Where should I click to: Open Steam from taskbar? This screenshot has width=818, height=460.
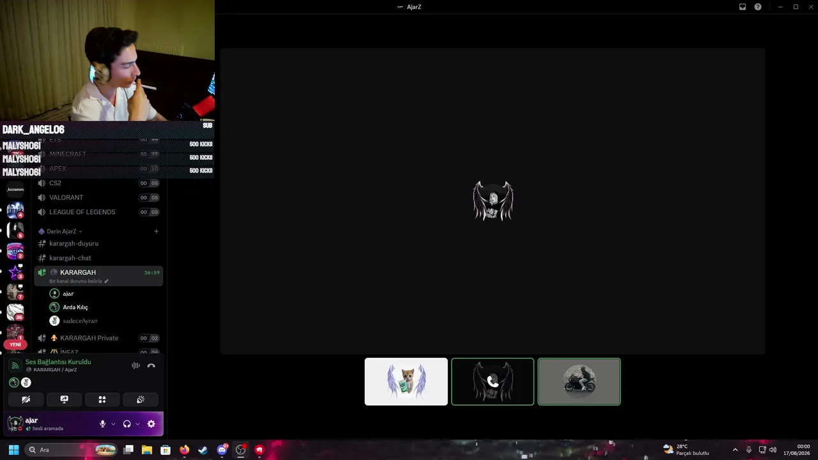point(203,450)
